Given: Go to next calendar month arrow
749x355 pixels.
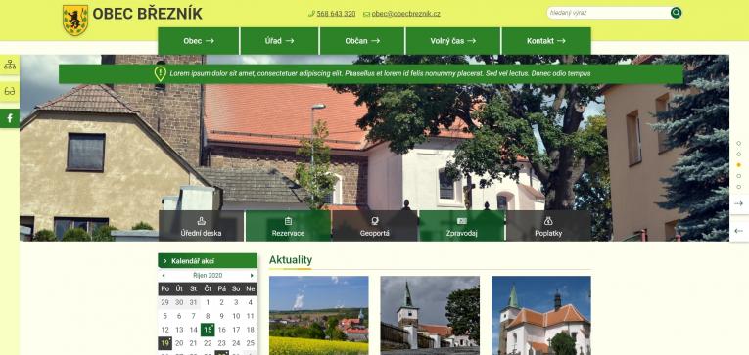Looking at the screenshot, I should 252,276.
